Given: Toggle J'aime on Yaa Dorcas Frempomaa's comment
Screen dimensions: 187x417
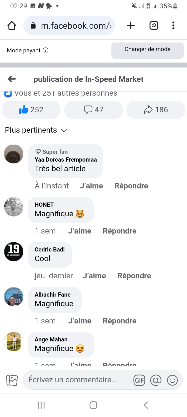Looking at the screenshot, I should pyautogui.click(x=91, y=186).
